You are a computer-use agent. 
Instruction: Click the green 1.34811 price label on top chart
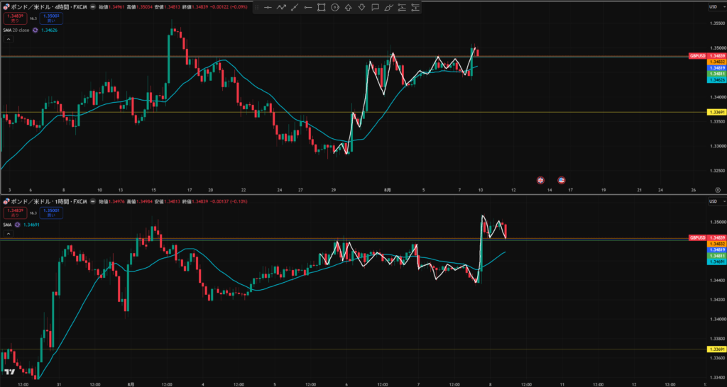[x=716, y=74]
